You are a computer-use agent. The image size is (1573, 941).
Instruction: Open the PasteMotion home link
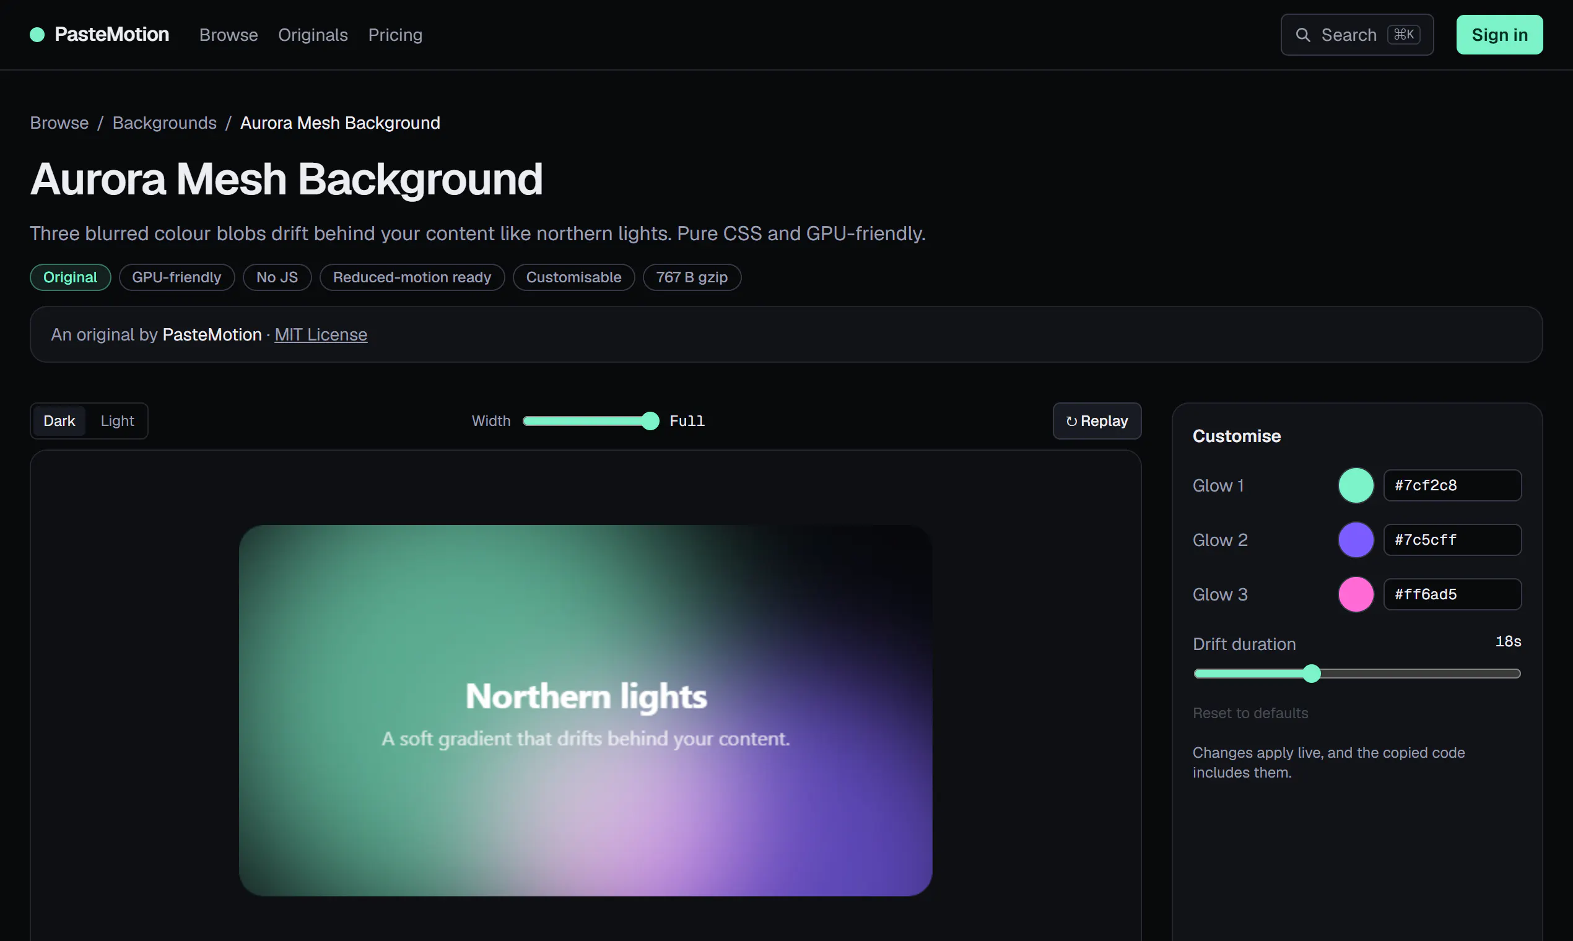pos(100,34)
